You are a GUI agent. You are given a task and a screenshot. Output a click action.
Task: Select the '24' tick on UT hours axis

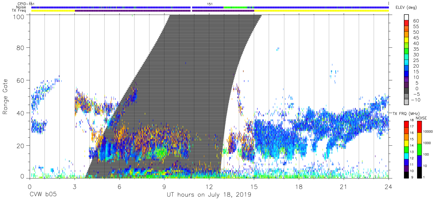(x=389, y=187)
